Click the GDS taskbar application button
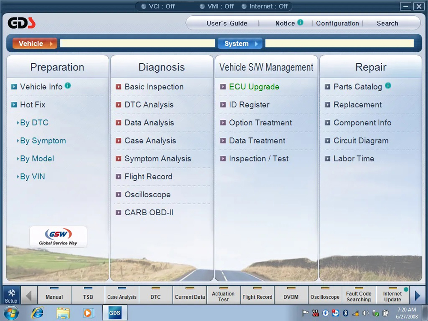 (115, 313)
